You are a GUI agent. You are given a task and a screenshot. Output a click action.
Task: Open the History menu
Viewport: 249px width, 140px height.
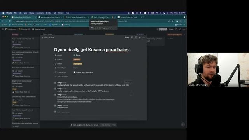(32, 13)
